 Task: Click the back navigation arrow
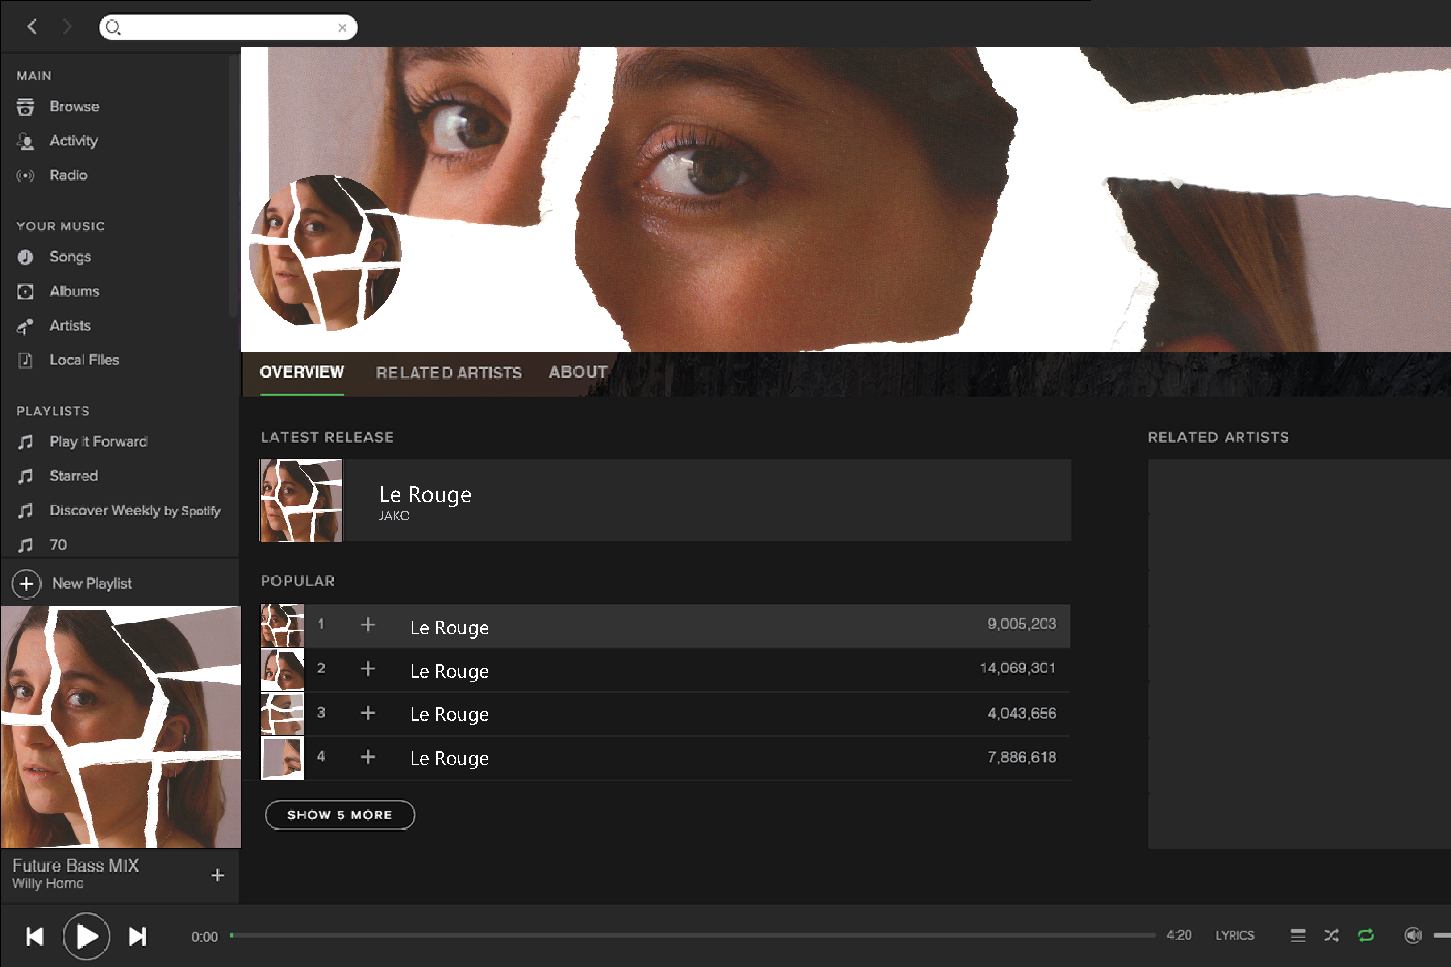point(33,26)
